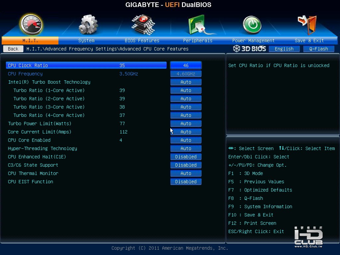Set Core Current Limit(Amps) Auto field

pos(186,132)
